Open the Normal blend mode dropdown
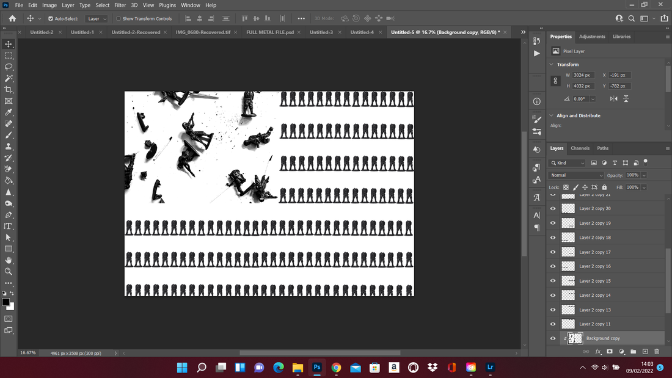672x378 pixels. [576, 175]
